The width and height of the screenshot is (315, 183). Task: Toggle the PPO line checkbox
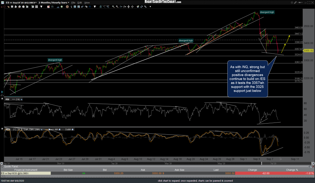click(x=50, y=129)
